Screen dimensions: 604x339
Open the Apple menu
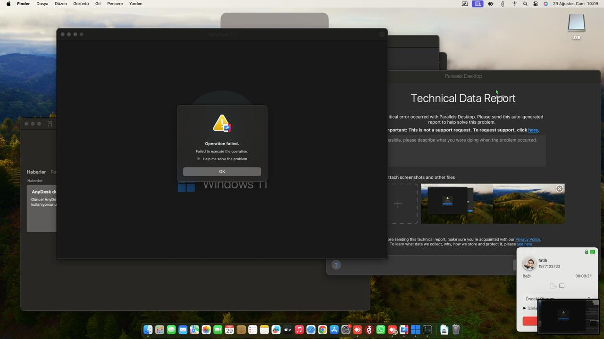8,4
